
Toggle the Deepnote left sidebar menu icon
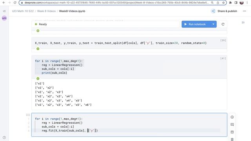click(x=4, y=11)
